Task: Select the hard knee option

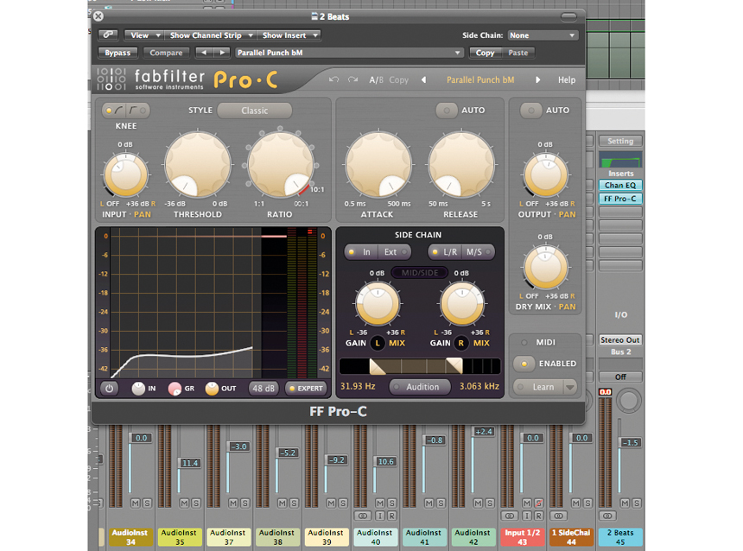Action: (x=137, y=111)
